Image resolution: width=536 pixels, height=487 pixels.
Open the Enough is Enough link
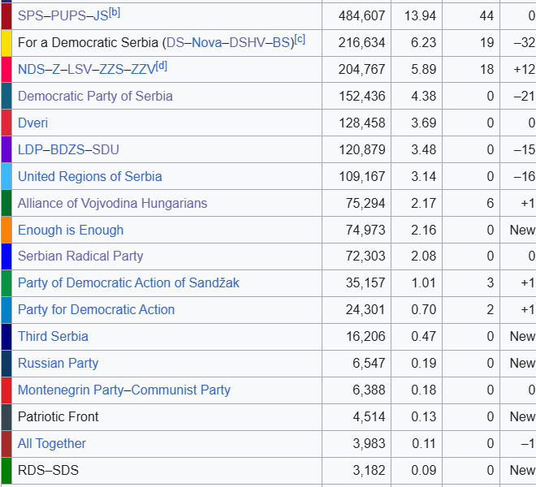point(71,230)
